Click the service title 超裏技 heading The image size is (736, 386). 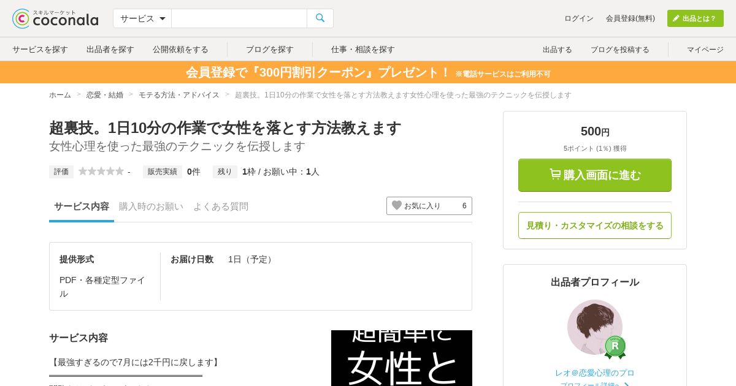click(225, 128)
